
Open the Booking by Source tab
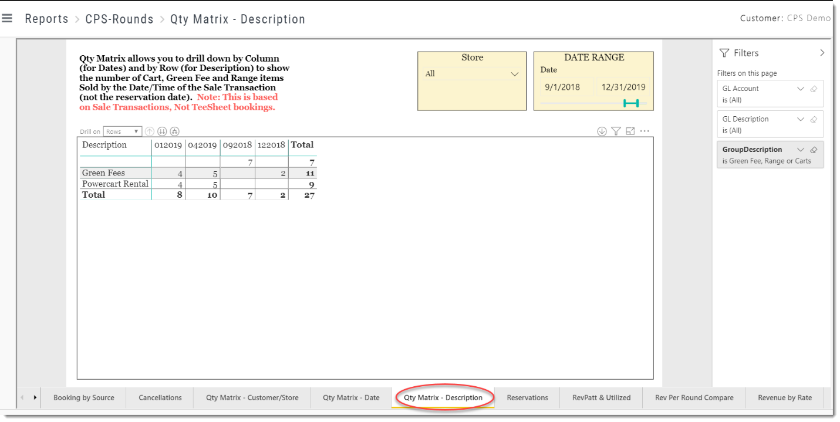click(84, 397)
